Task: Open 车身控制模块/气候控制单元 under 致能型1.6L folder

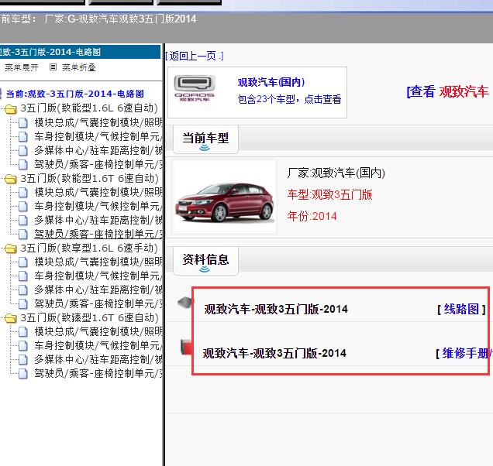Action: (x=98, y=136)
